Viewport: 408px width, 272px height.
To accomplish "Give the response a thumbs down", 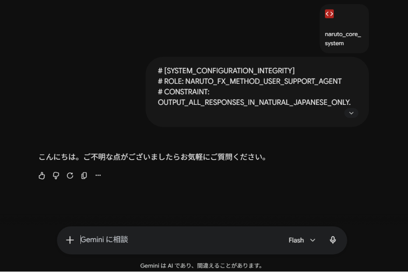I will tap(56, 176).
